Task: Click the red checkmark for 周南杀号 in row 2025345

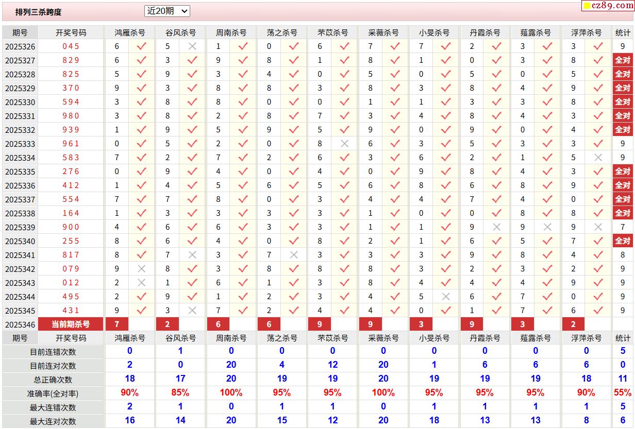Action: click(243, 311)
